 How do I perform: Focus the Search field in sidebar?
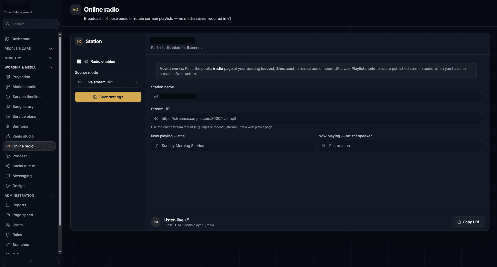pos(31,24)
